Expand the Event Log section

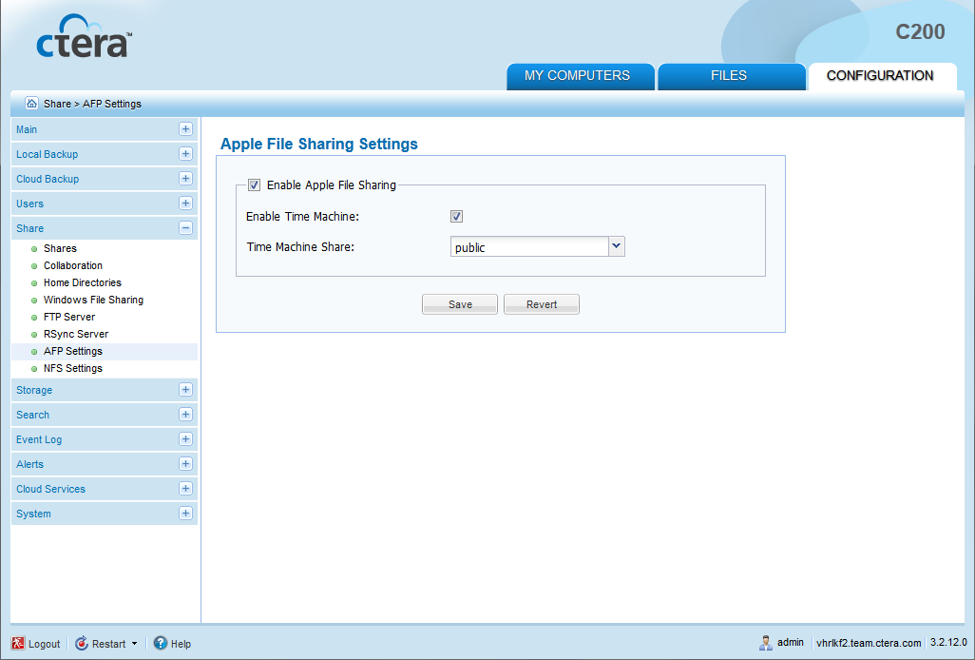pyautogui.click(x=185, y=439)
